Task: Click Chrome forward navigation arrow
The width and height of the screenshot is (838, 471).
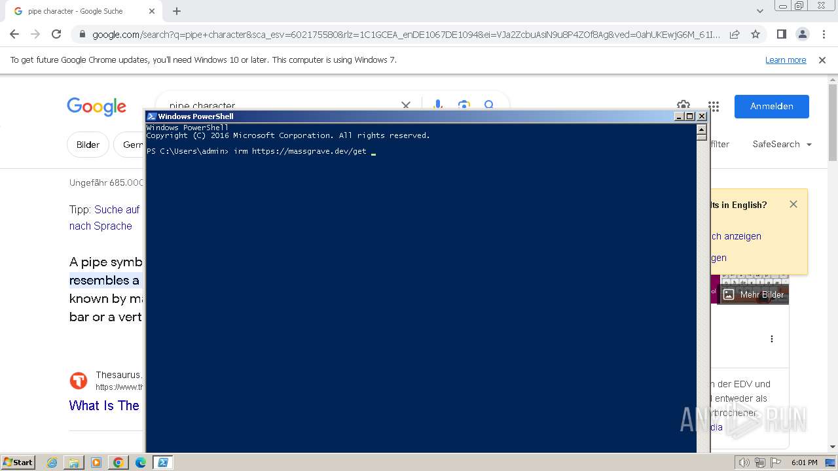Action: [x=35, y=34]
